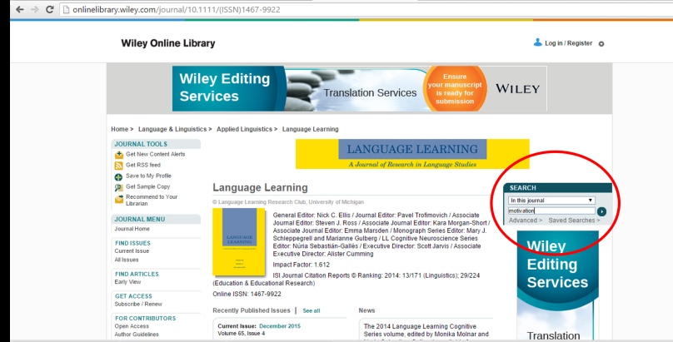
Task: Open Language & Linguistics breadcrumb
Action: [174, 129]
